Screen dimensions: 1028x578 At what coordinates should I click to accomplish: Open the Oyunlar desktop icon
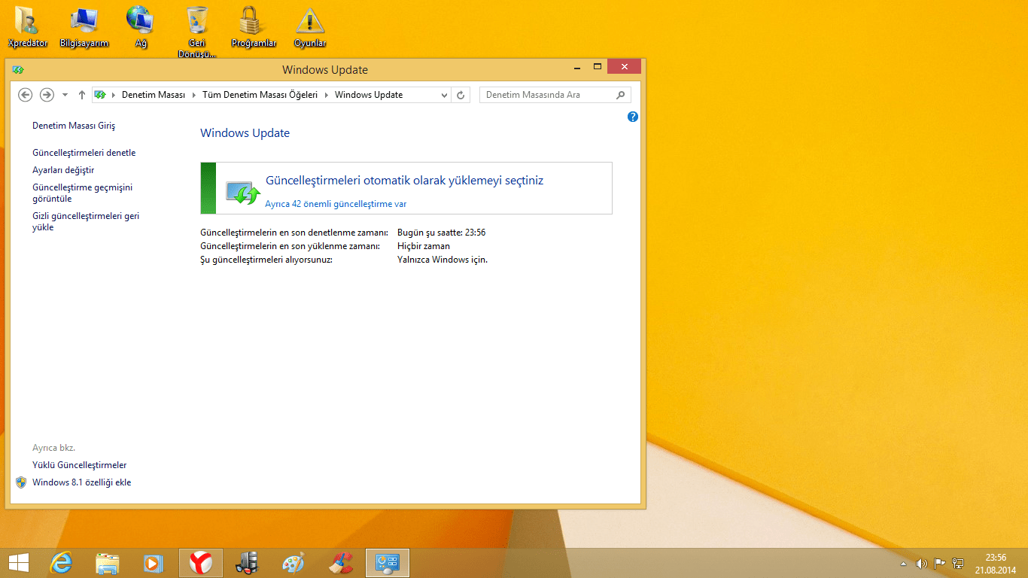310,28
